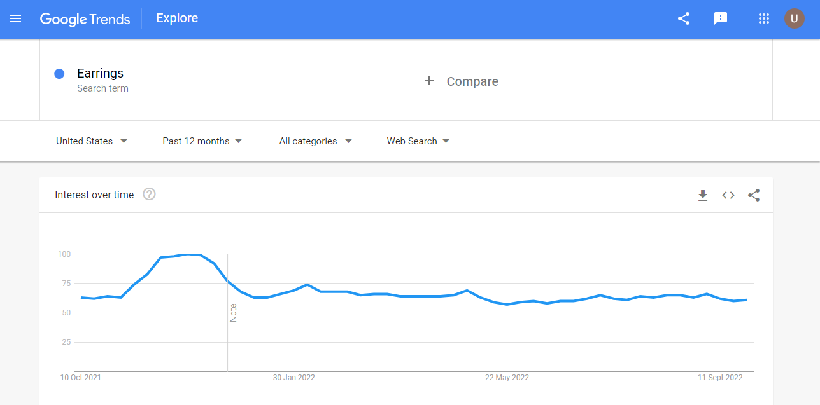The height and width of the screenshot is (405, 820).
Task: Click the help icon beside Interest over time
Action: (x=149, y=195)
